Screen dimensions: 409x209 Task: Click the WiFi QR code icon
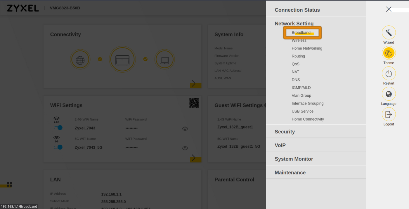point(194,103)
